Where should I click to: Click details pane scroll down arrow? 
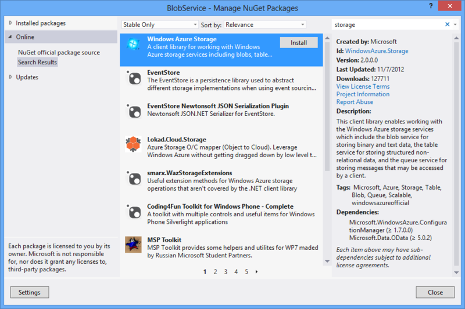(456, 272)
